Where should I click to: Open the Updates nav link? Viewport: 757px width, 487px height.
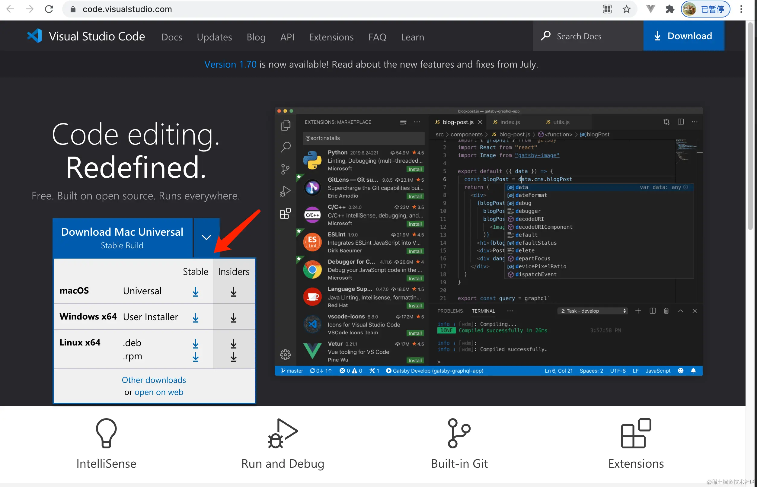[x=214, y=37]
